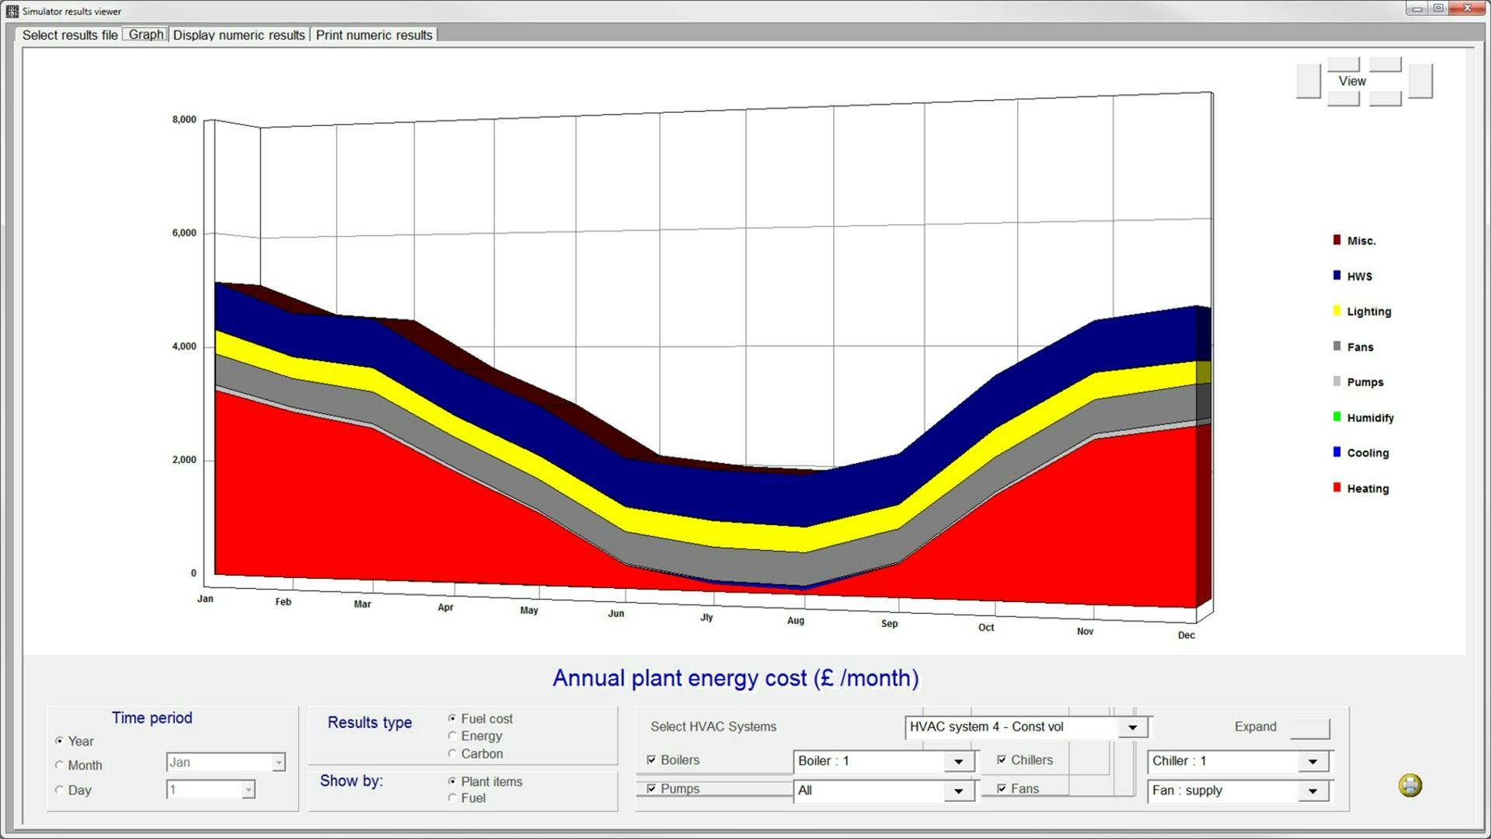Image resolution: width=1492 pixels, height=839 pixels.
Task: Expand the Boiler : 1 dropdown
Action: pyautogui.click(x=958, y=762)
